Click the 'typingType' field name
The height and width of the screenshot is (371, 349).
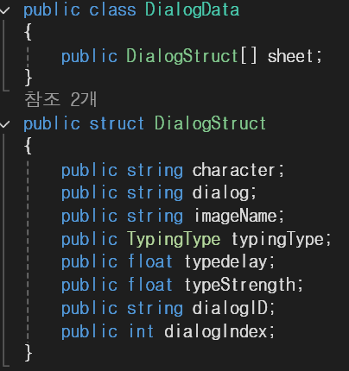278,239
